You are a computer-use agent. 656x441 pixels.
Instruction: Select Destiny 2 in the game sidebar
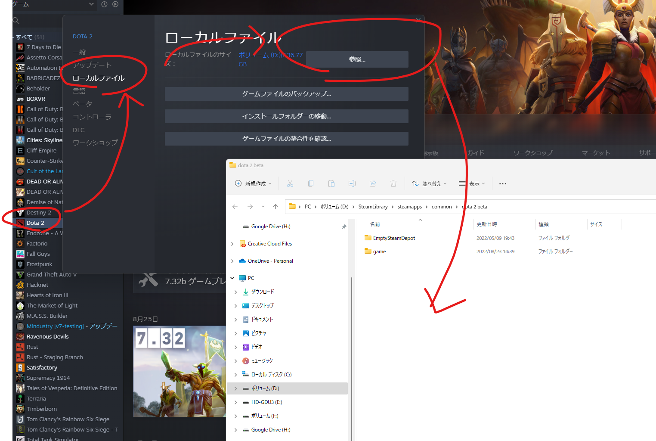(x=39, y=212)
